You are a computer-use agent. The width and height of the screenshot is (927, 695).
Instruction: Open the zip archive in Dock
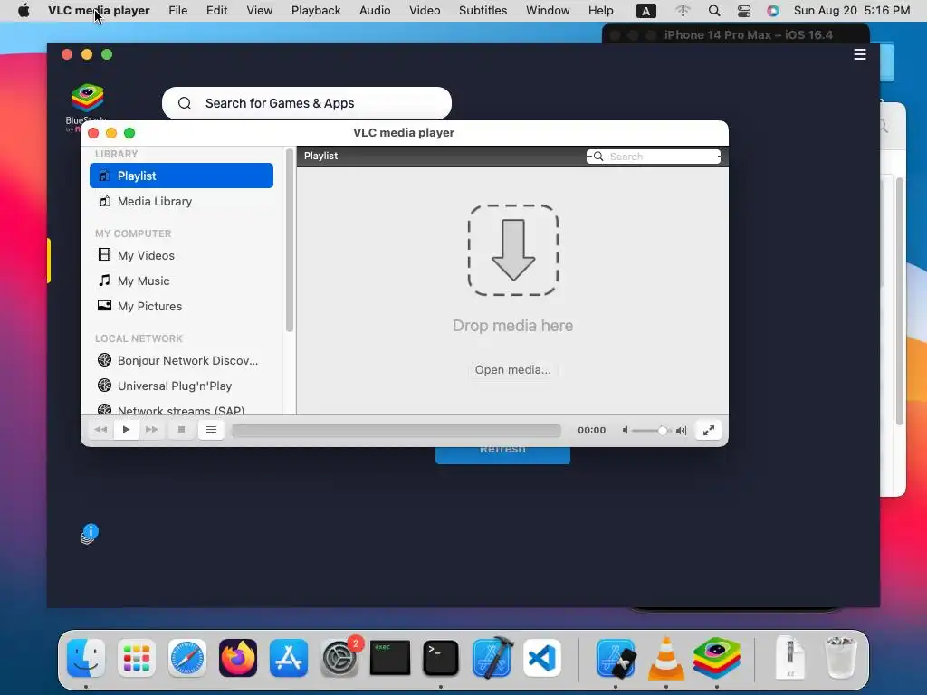click(790, 658)
